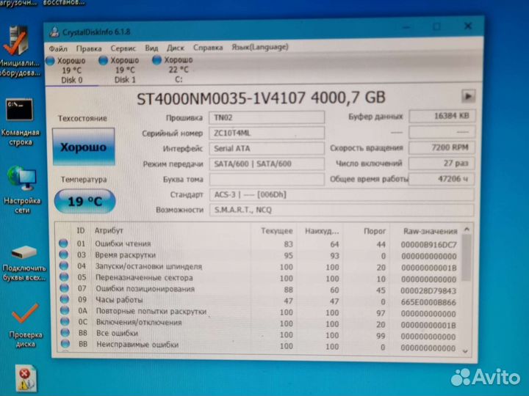Click the Disk 0 status orb
Image resolution: width=529 pixels, height=396 pixels.
49,62
